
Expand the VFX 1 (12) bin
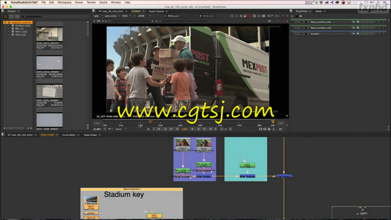tap(9, 32)
